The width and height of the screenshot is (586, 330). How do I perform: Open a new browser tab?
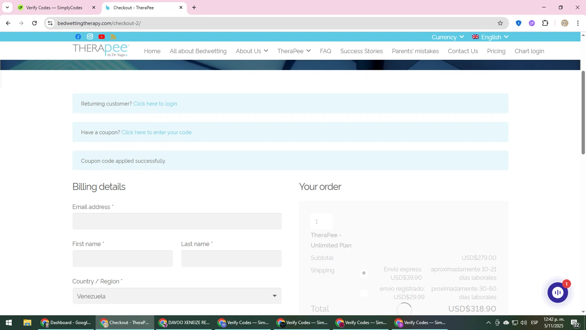coord(194,7)
